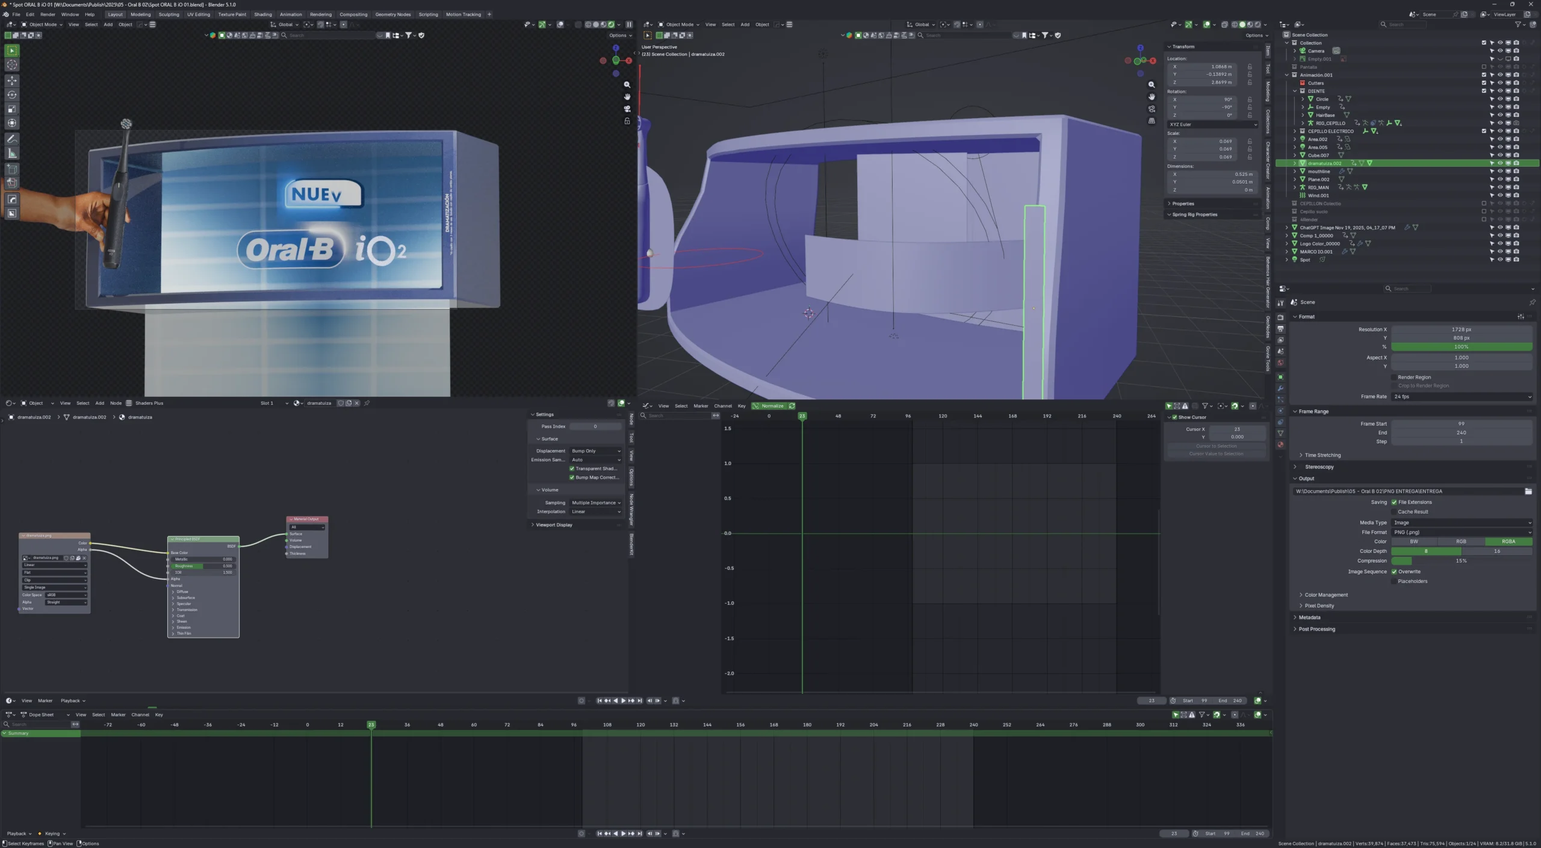Screen dimensions: 1541x848
Task: Open the Media Type dropdown
Action: pos(1462,523)
